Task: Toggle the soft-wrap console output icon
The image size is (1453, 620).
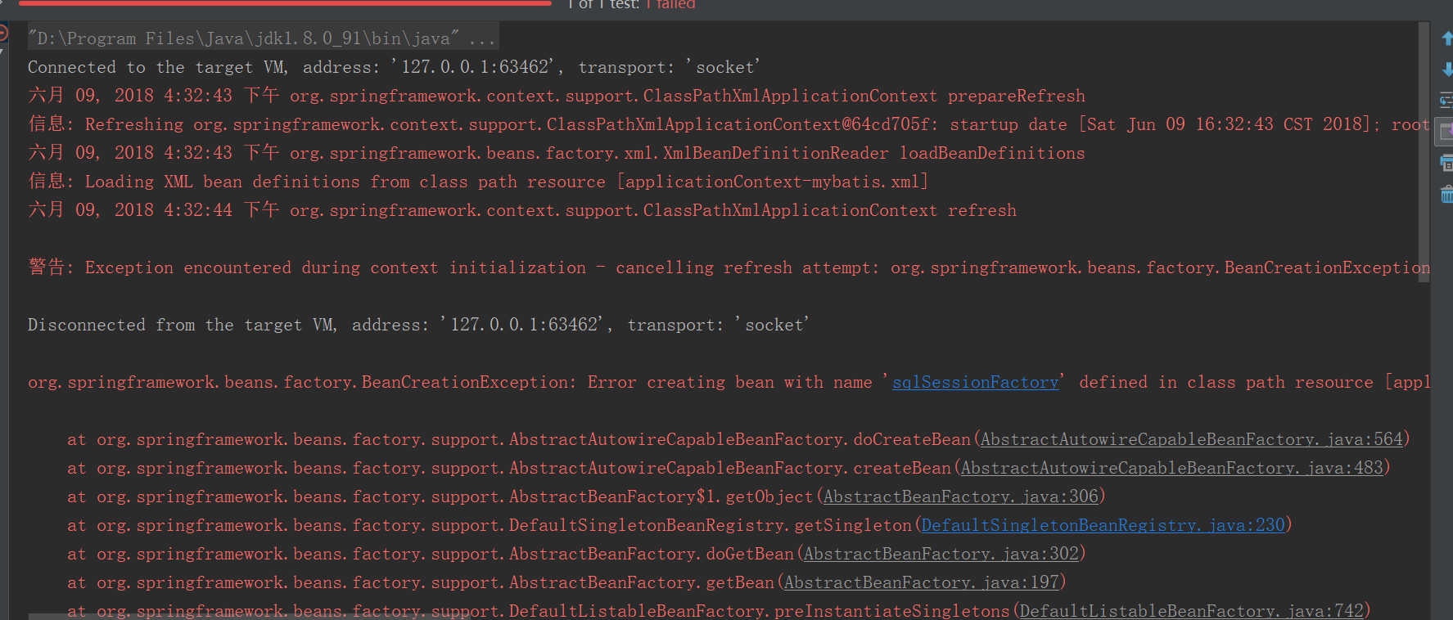Action: (1446, 101)
